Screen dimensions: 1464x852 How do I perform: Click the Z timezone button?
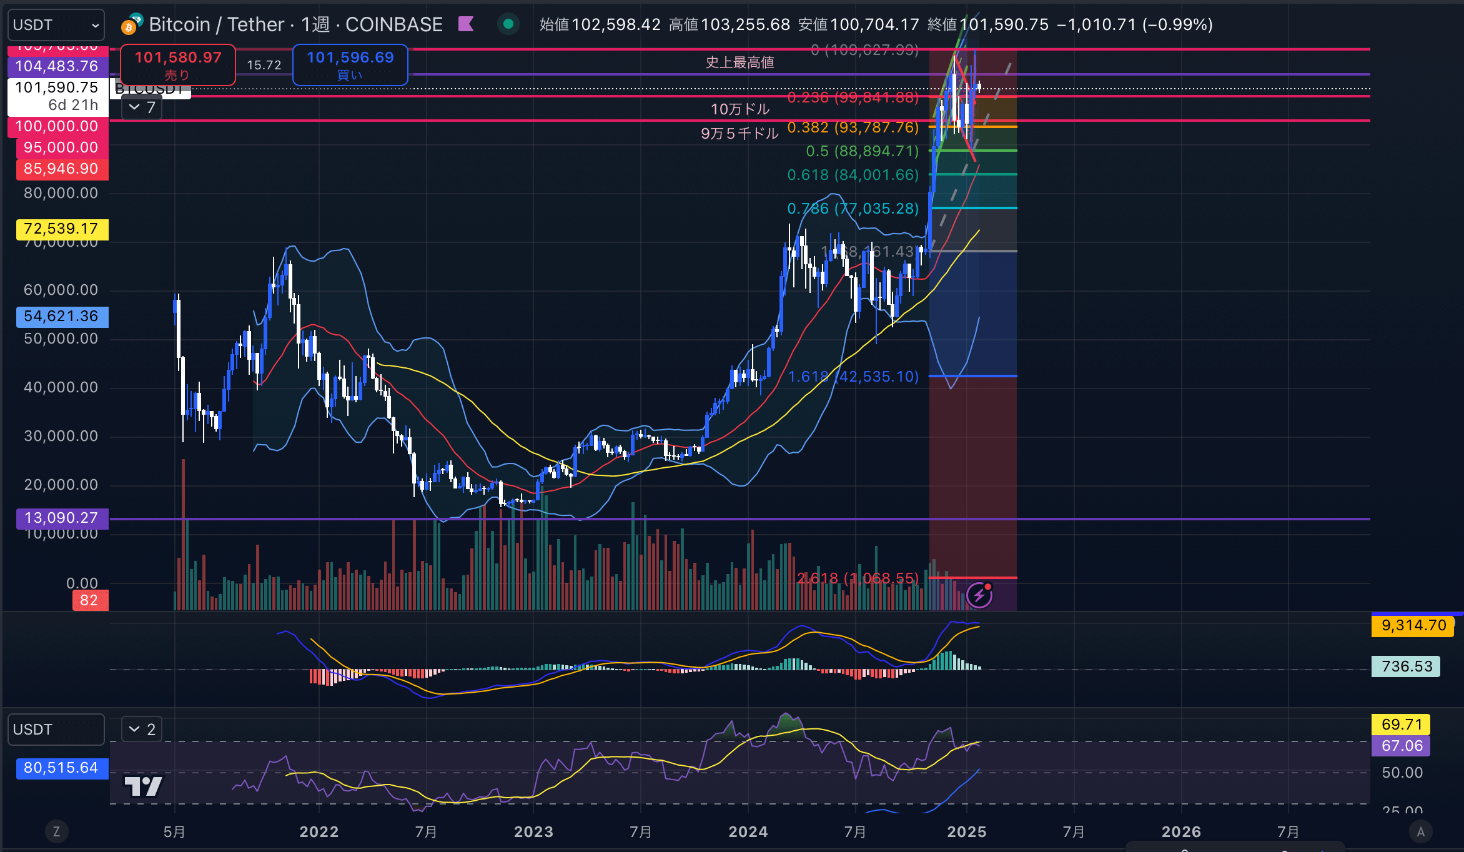(x=57, y=831)
